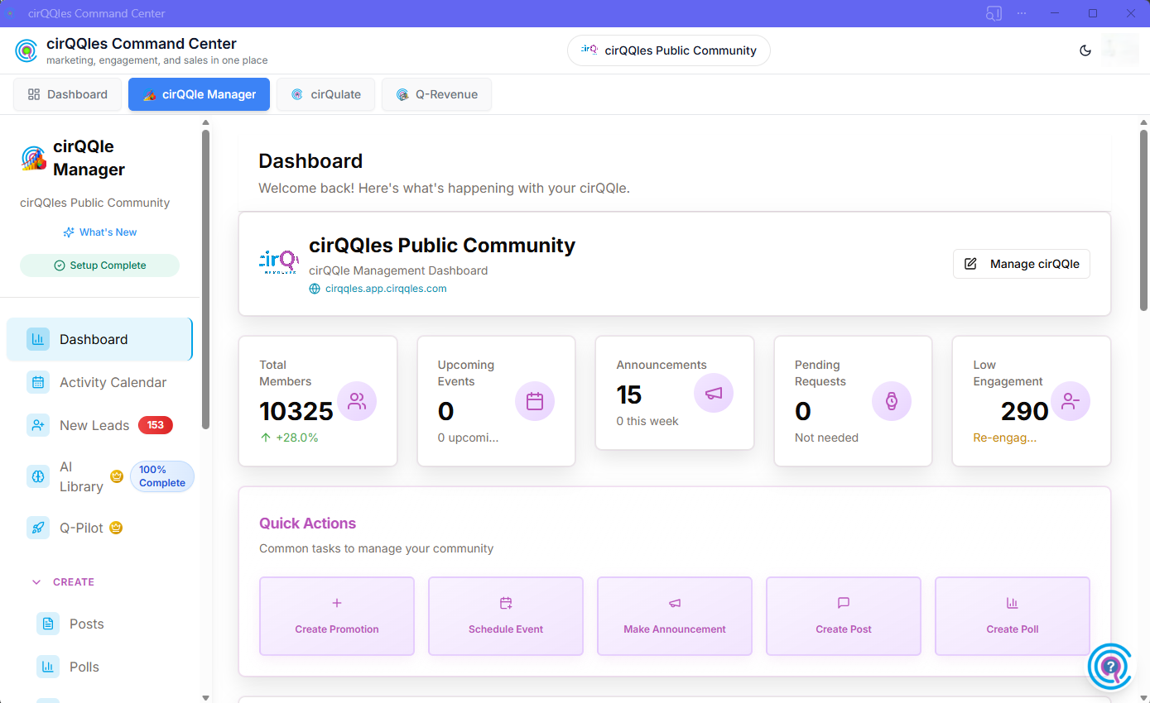1150x703 pixels.
Task: Toggle dark mode with the moon icon
Action: [x=1085, y=50]
